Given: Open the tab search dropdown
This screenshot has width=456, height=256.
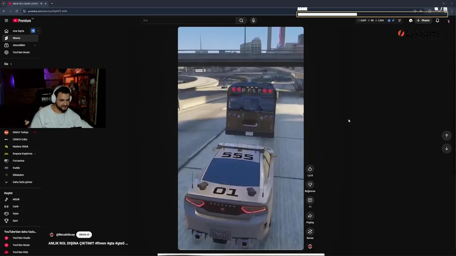Looking at the screenshot, I should 3,4.
